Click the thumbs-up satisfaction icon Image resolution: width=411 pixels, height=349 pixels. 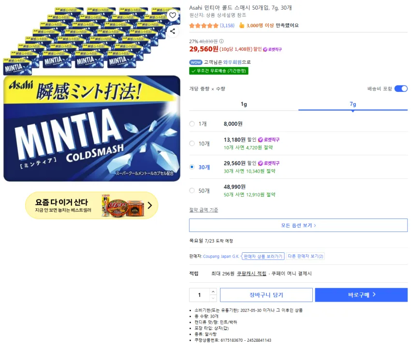tap(242, 26)
